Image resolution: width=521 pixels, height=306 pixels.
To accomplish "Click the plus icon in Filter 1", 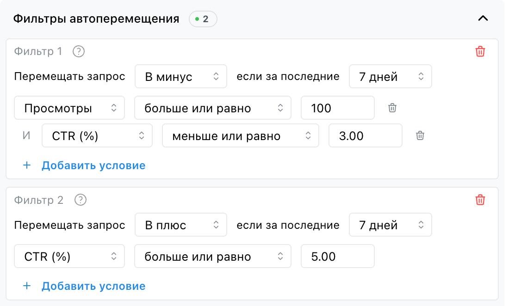I will (x=27, y=165).
